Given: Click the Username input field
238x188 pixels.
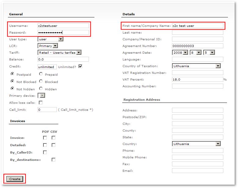Looking at the screenshot, I should click(63, 26).
